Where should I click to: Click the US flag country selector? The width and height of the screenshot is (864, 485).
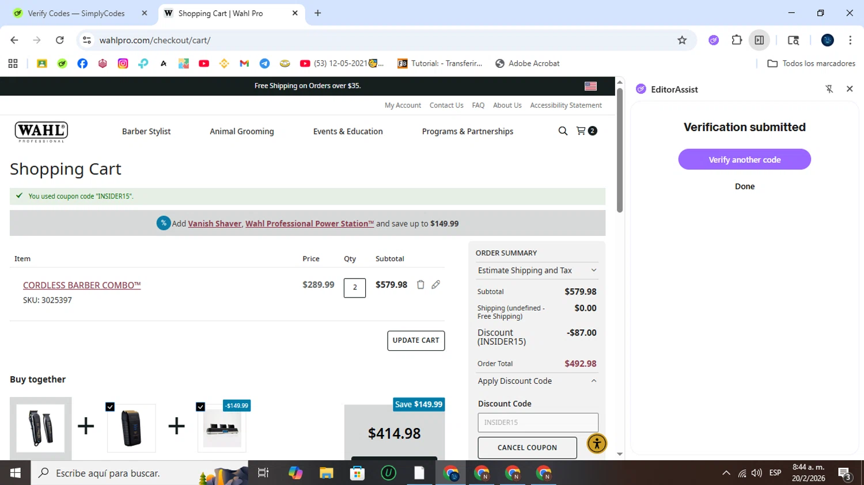590,86
